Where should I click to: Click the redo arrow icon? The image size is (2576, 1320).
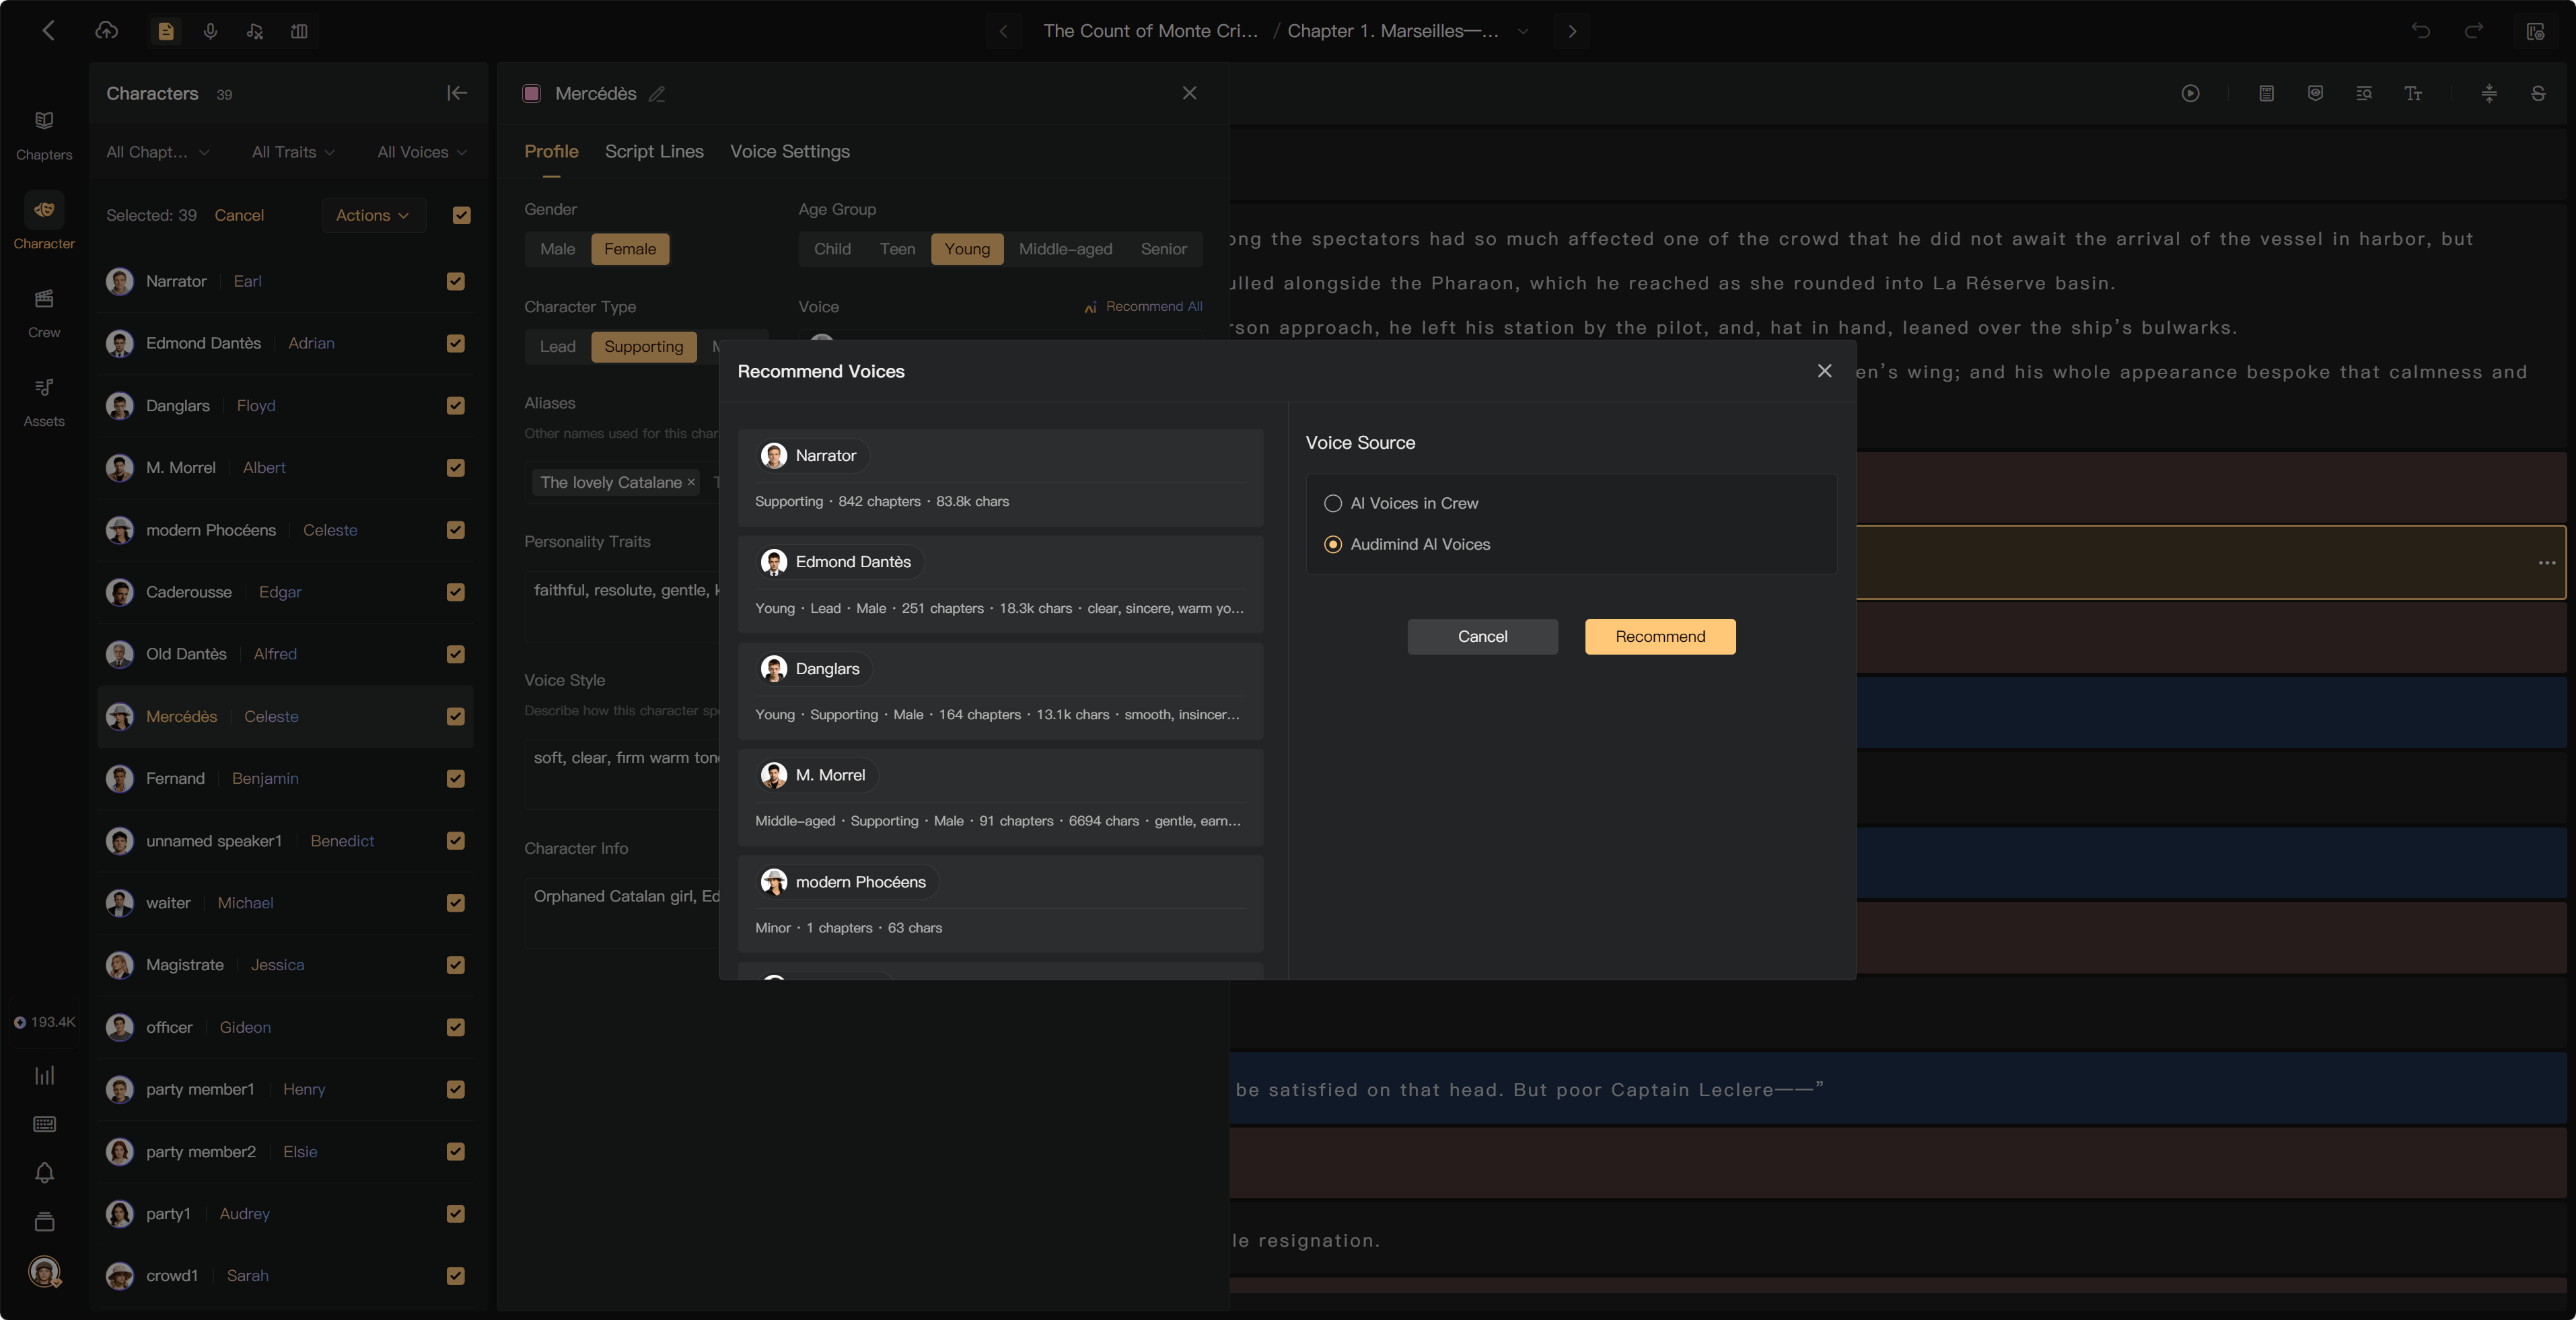(x=2473, y=31)
